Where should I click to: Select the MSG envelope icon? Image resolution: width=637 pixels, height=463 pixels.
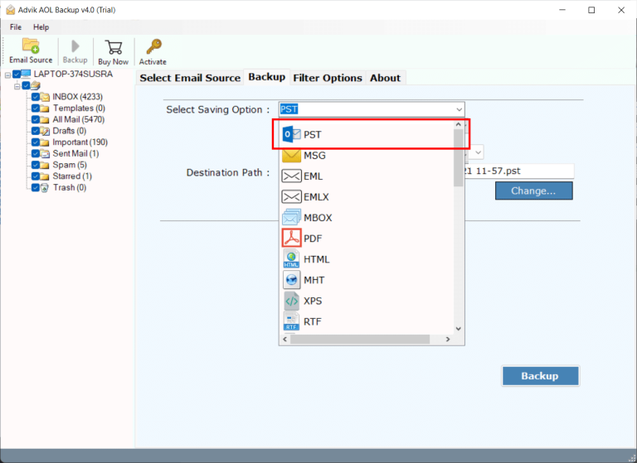point(291,156)
